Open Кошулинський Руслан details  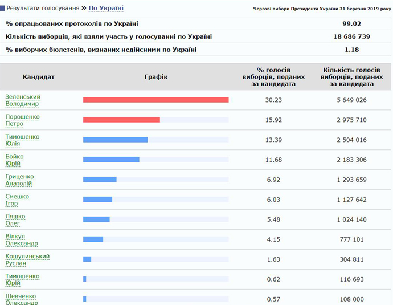point(27,260)
